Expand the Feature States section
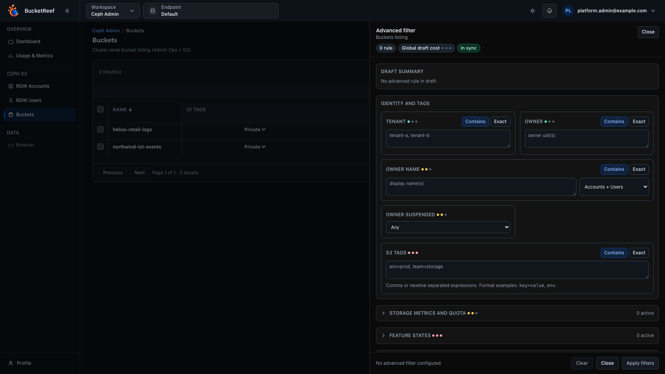 tap(517, 336)
